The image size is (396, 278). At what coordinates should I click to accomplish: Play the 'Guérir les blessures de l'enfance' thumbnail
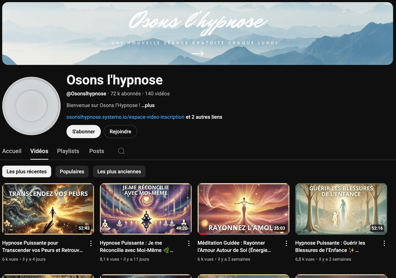click(x=341, y=209)
